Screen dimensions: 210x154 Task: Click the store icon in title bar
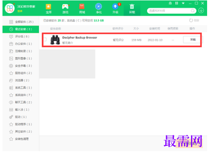170,3
